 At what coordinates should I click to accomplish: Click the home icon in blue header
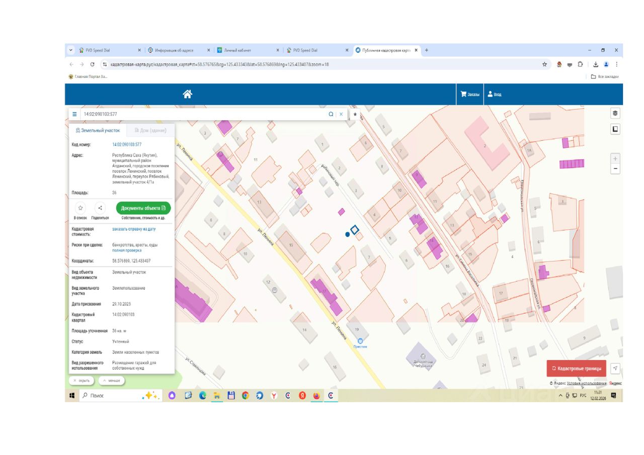click(187, 94)
